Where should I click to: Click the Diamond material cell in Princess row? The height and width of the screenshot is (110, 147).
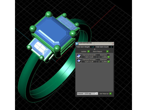pos(103,60)
